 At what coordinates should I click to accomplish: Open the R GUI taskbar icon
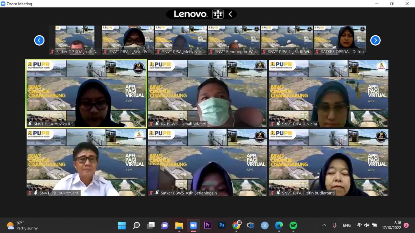[x=251, y=225]
